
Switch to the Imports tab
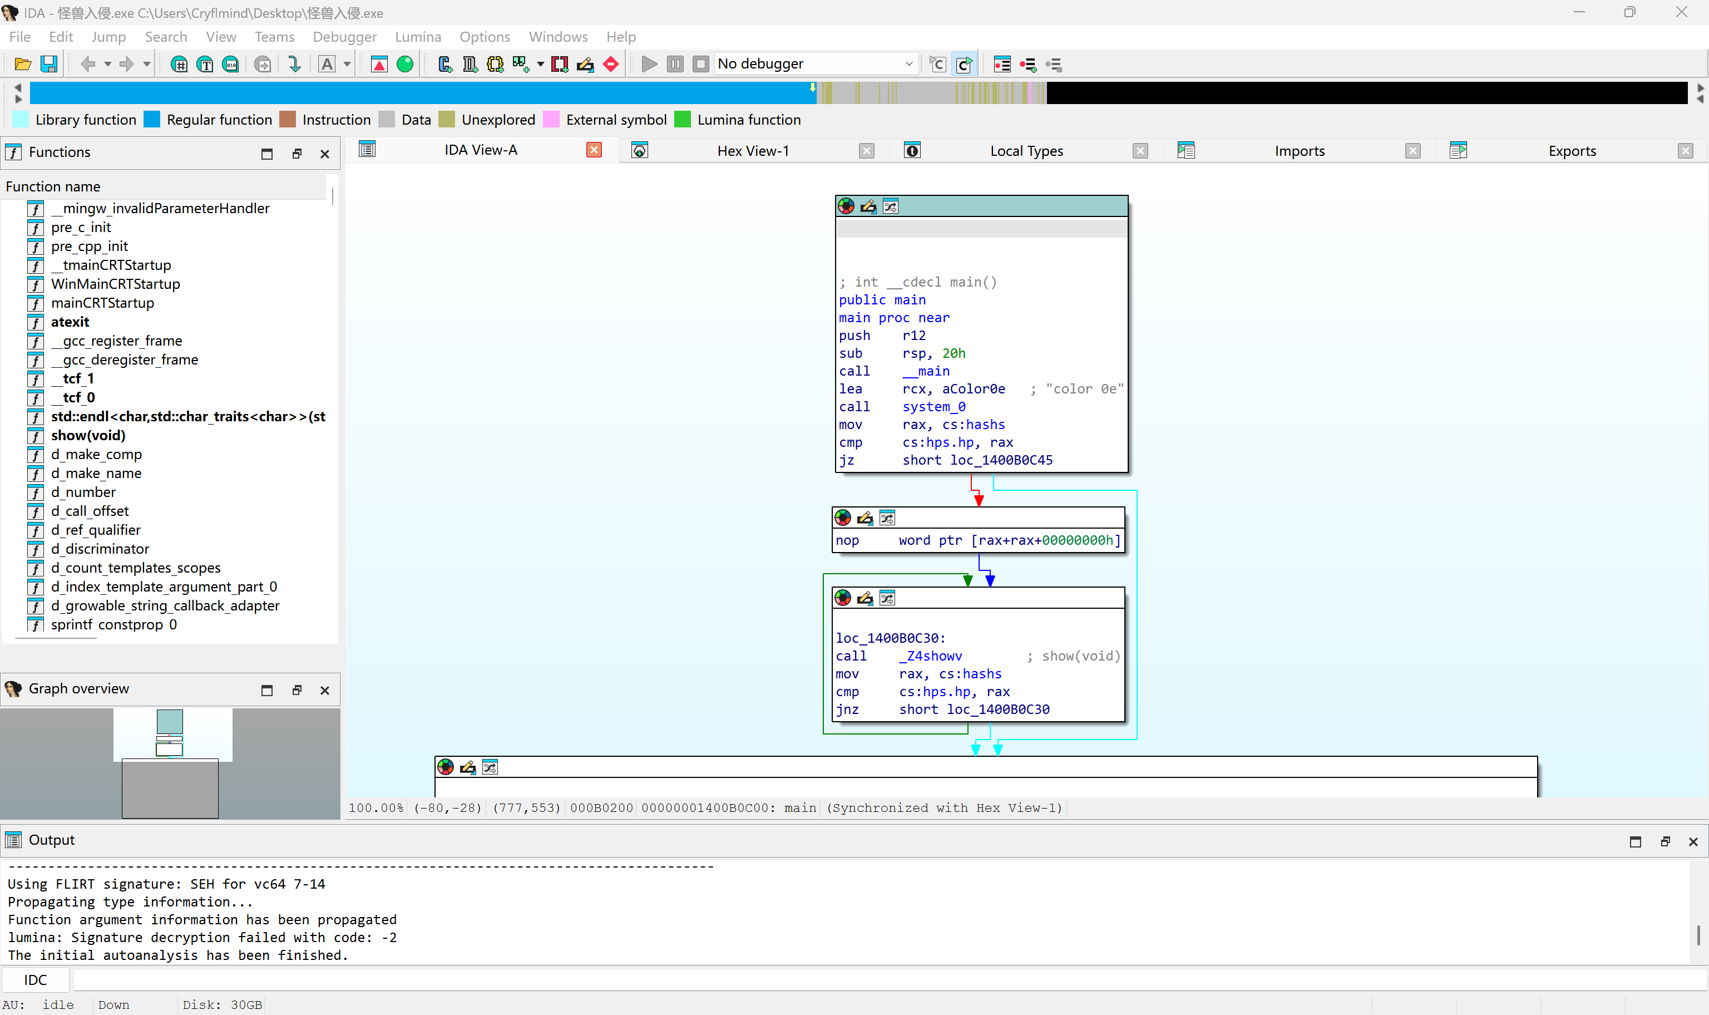1299,151
